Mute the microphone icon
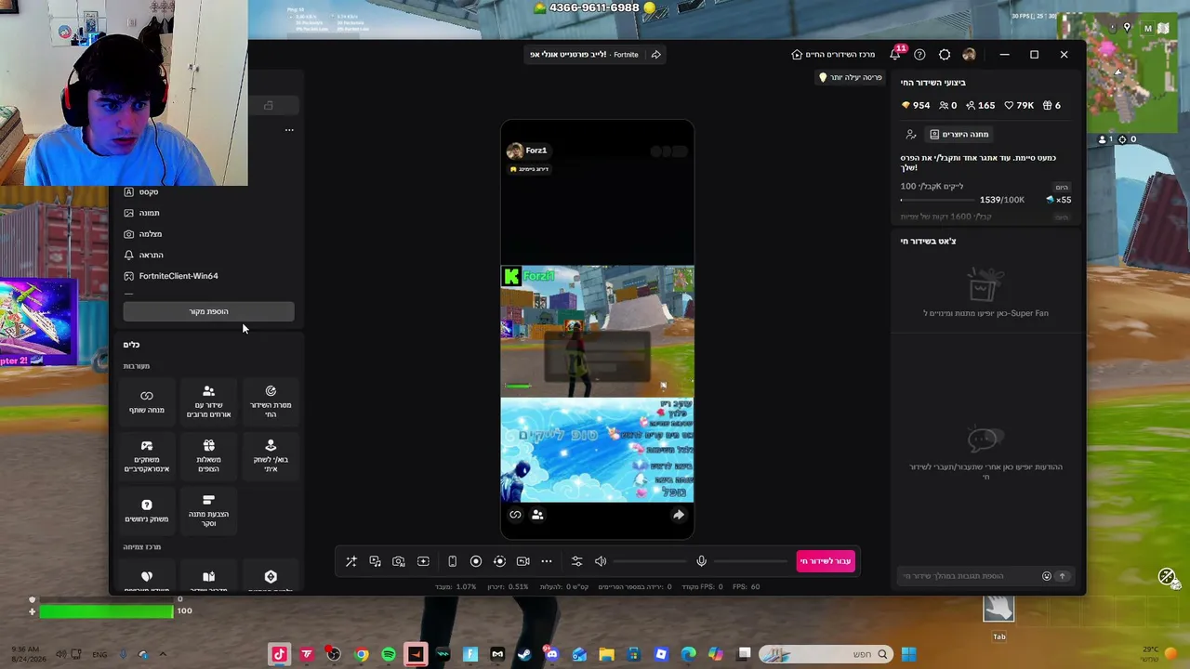Viewport: 1190px width, 669px height. tap(702, 561)
